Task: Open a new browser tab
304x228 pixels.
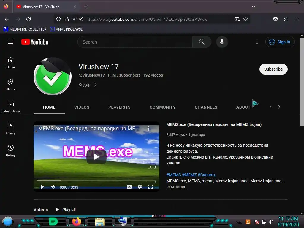Action: [86, 7]
